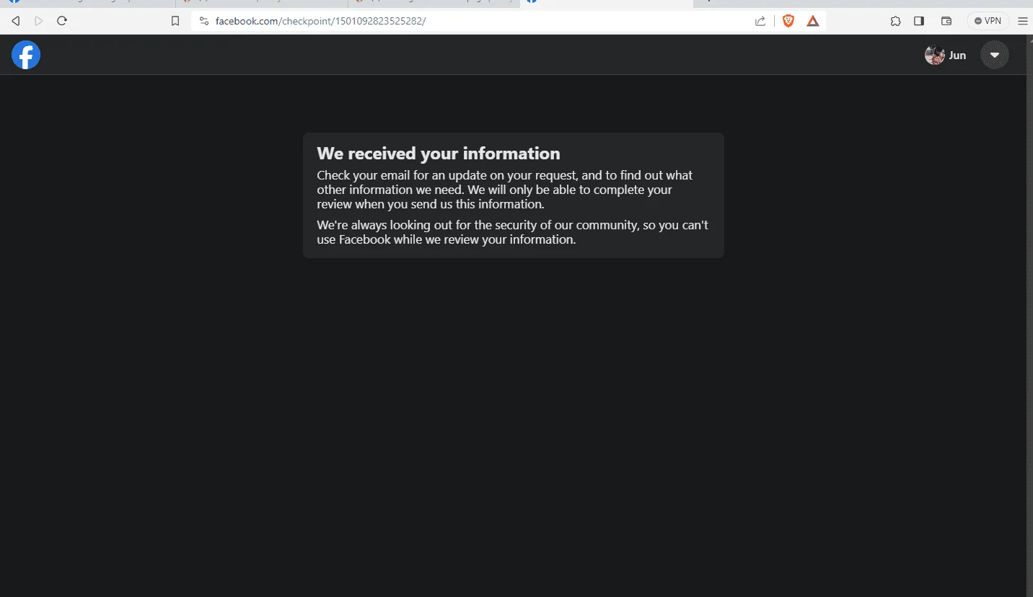1033x597 pixels.
Task: Go back to the previous page
Action: pos(16,21)
